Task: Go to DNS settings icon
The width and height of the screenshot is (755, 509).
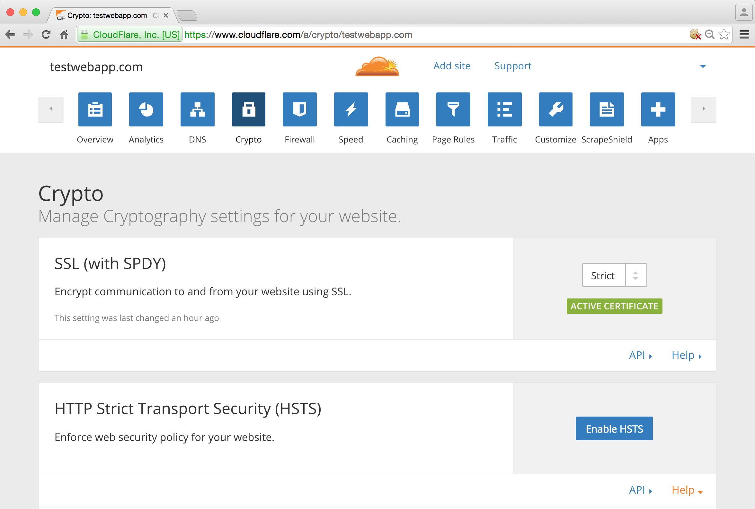Action: click(x=197, y=109)
